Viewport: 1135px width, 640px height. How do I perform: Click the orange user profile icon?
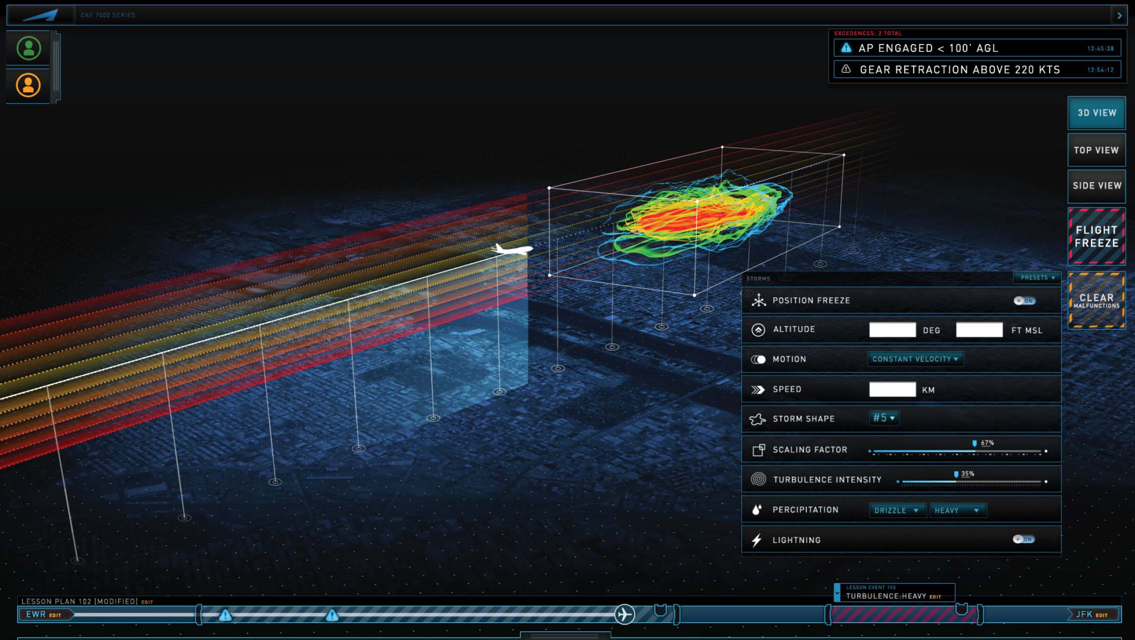pyautogui.click(x=28, y=85)
